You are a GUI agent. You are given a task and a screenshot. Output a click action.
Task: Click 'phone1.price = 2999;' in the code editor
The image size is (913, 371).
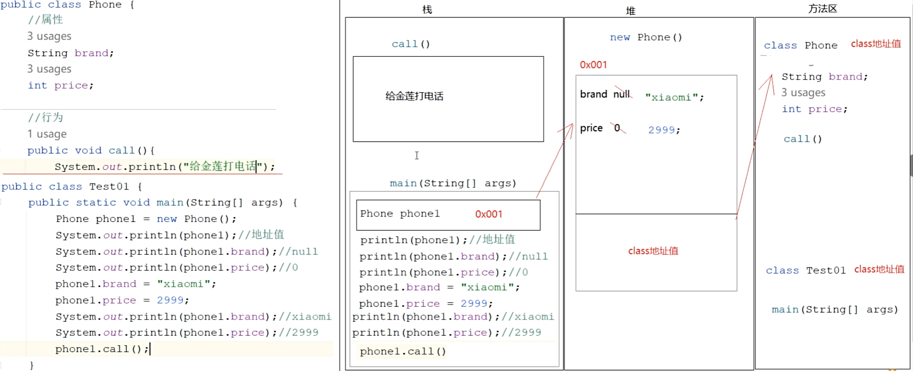click(x=122, y=301)
